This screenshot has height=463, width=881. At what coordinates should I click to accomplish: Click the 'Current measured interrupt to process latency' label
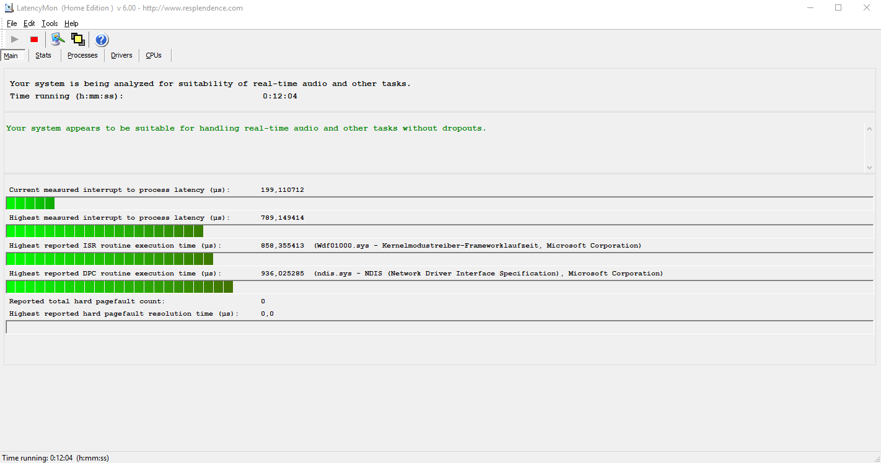point(120,190)
